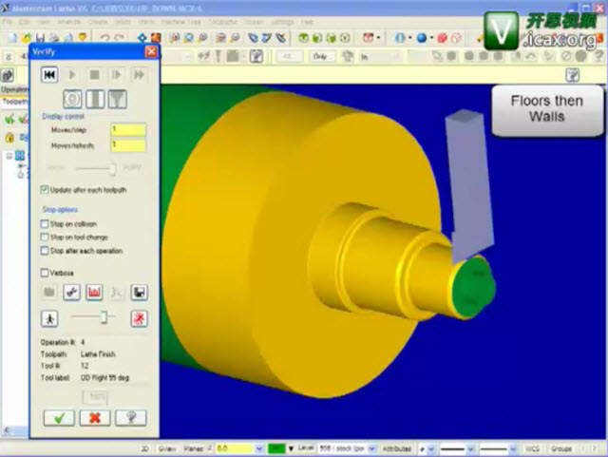Click the Zoom window magnifier icon

[175, 38]
